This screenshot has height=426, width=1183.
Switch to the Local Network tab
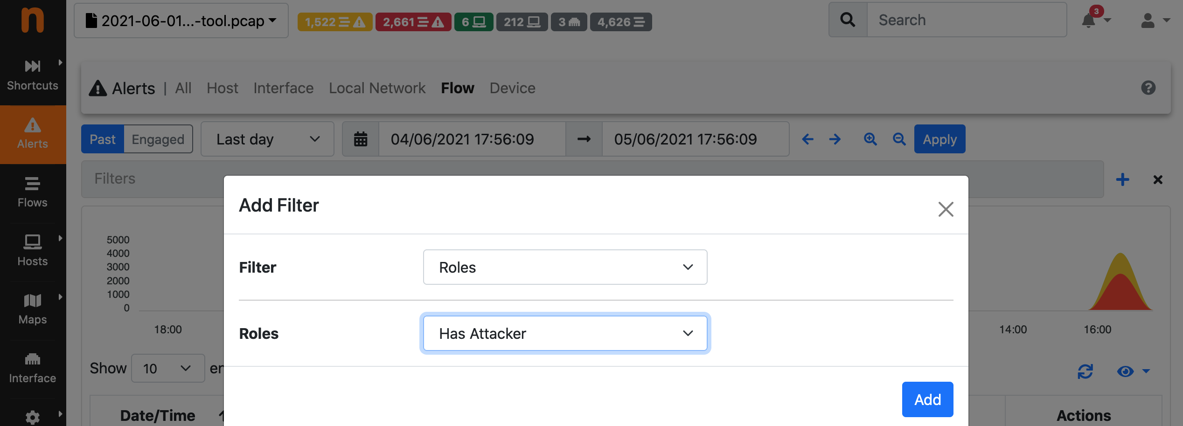(x=377, y=88)
